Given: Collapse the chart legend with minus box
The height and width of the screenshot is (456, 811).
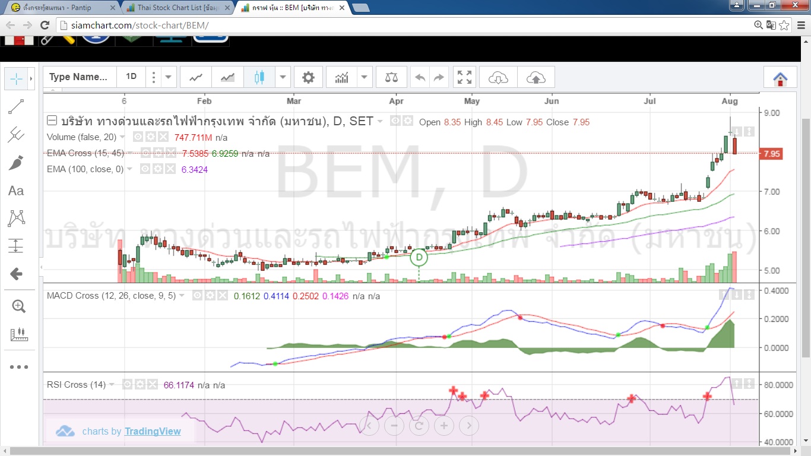Looking at the screenshot, I should pyautogui.click(x=52, y=121).
